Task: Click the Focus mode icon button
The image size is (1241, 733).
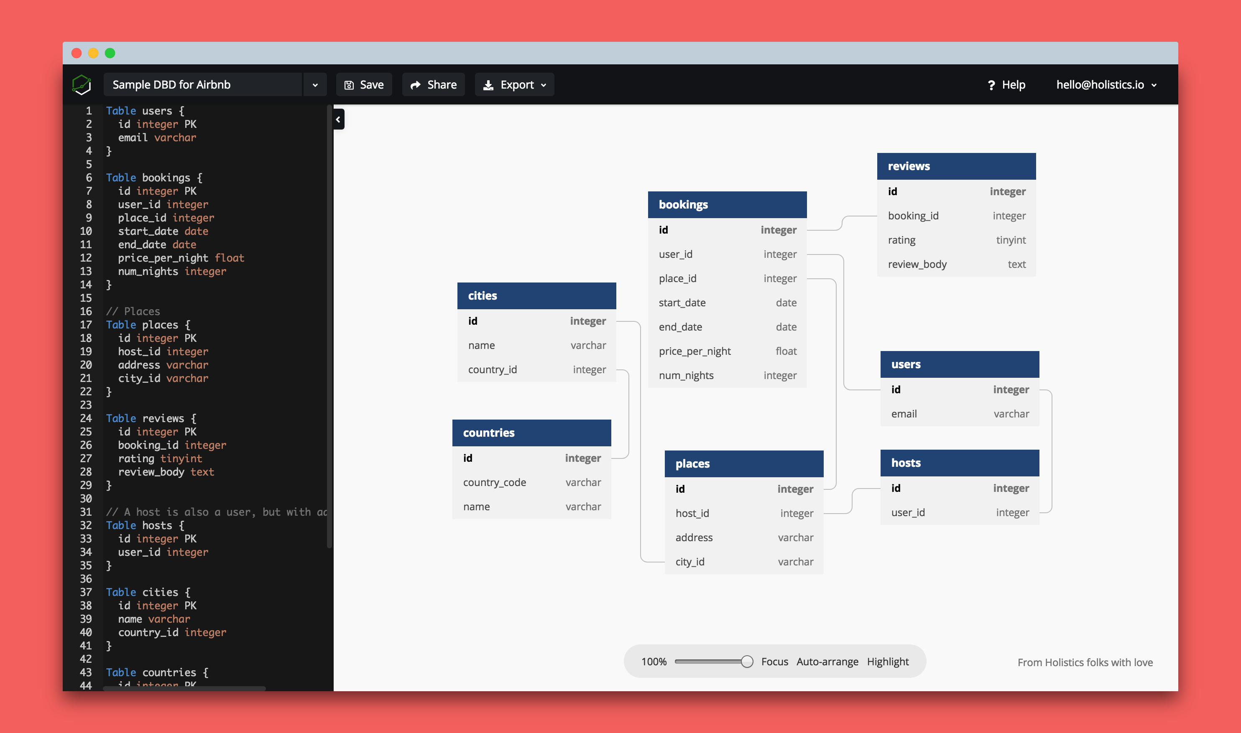Action: 772,662
